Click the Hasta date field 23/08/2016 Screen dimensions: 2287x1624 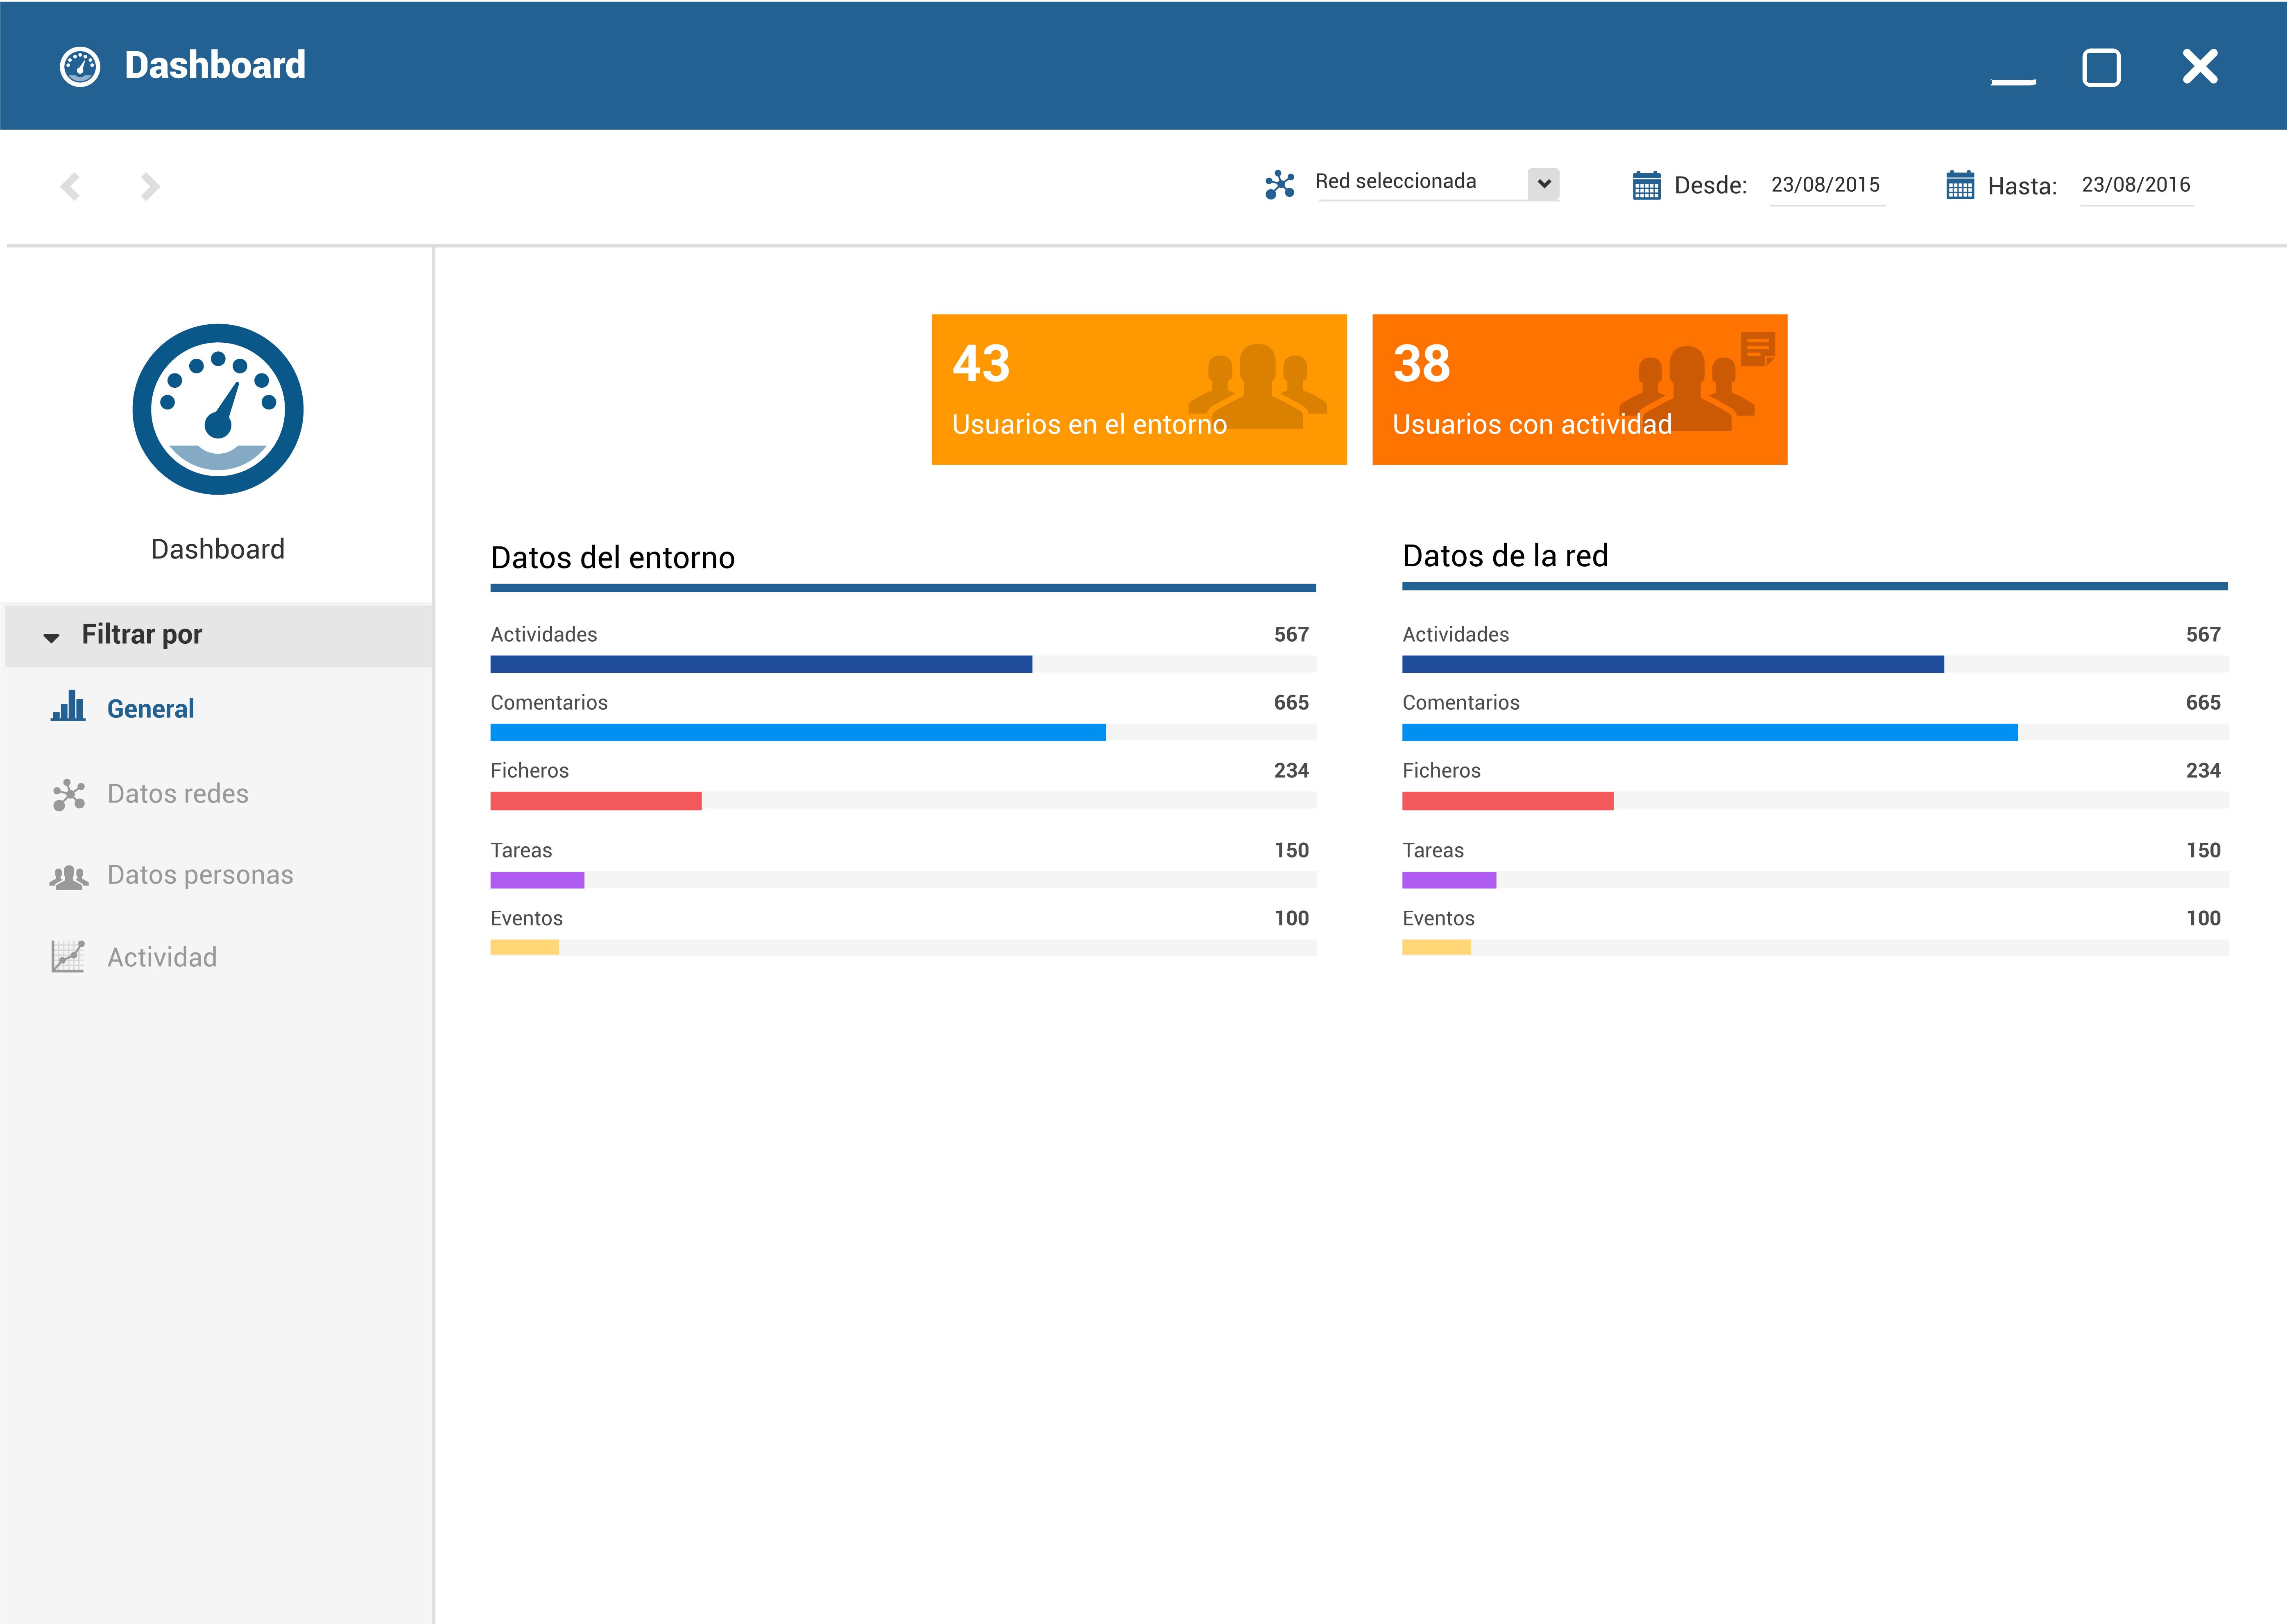2137,186
